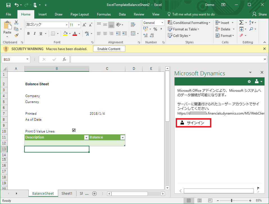Apply red font color

pyautogui.click(x=74, y=33)
